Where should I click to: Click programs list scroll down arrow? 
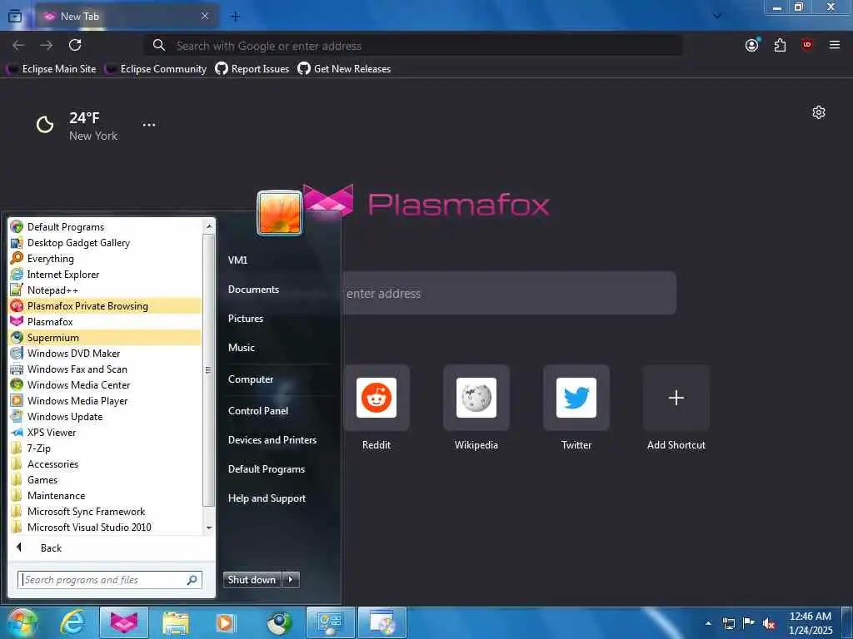tap(209, 528)
